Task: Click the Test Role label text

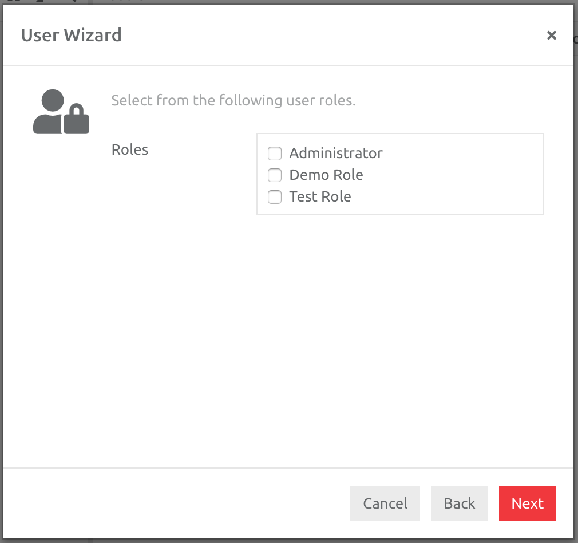Action: click(320, 196)
